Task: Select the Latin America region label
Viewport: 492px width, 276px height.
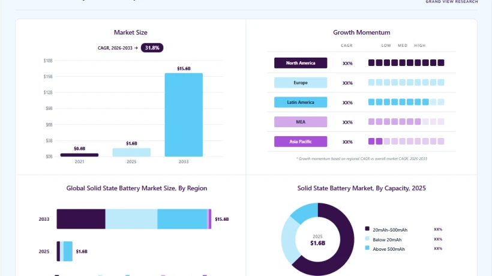Action: (x=301, y=102)
